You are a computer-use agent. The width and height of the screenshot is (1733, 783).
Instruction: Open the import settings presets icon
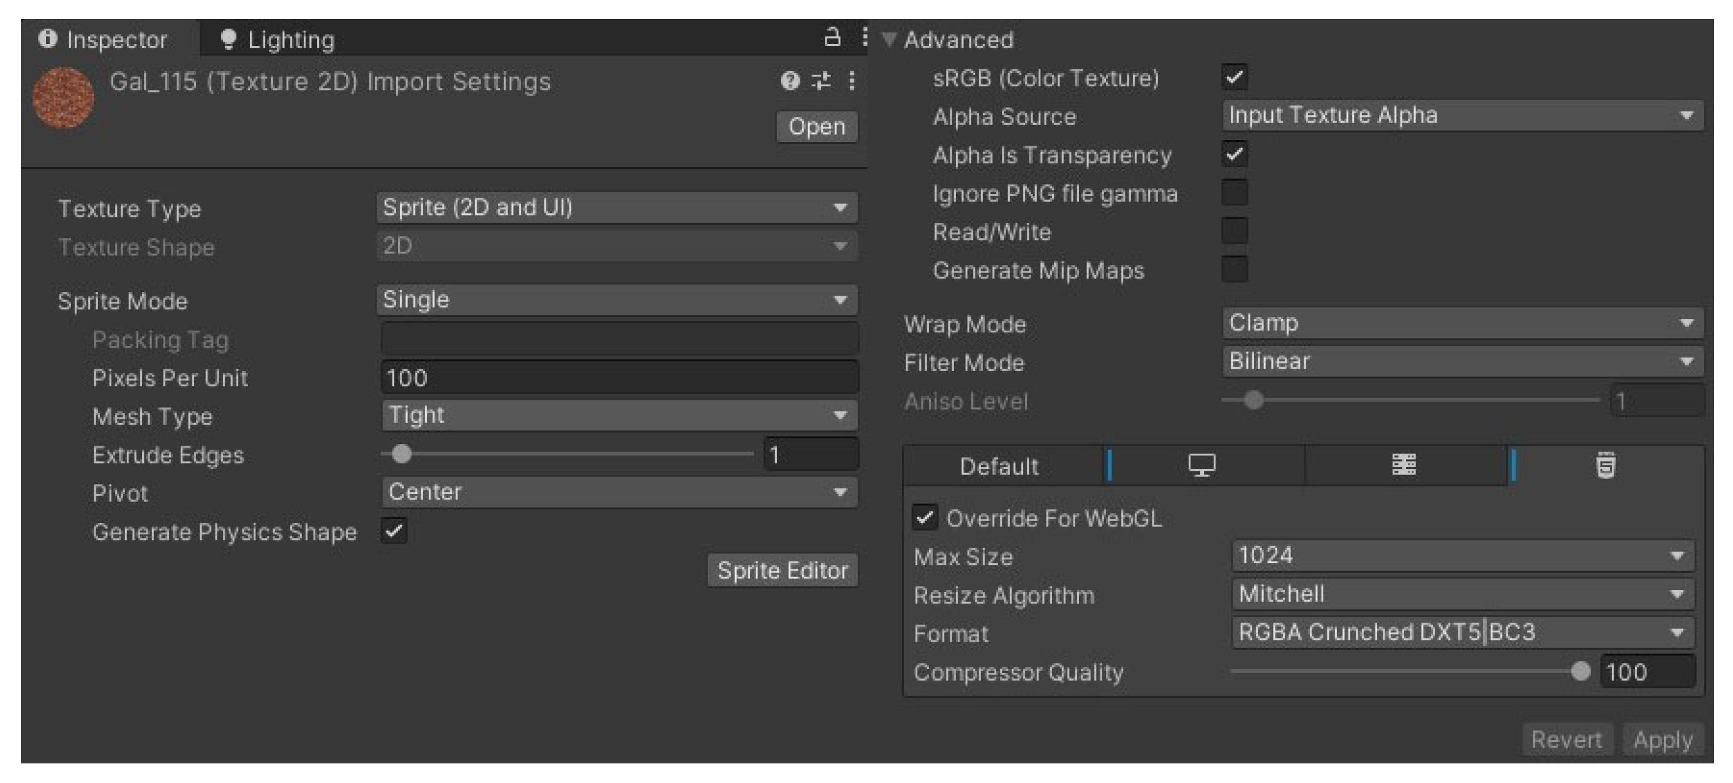coord(821,81)
